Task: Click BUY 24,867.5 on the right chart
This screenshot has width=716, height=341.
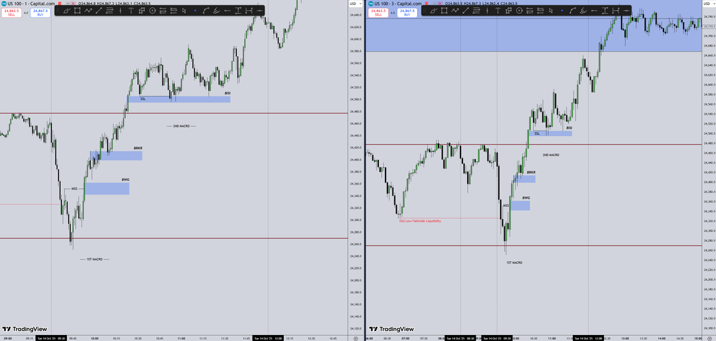Action: tap(407, 13)
